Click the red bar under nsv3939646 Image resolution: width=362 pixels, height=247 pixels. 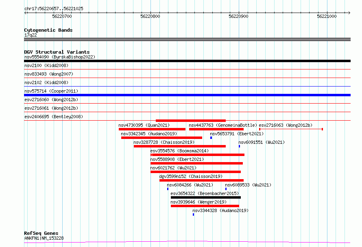[205, 206]
